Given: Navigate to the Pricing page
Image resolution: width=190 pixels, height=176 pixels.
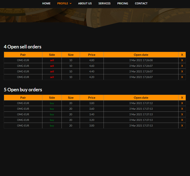Looking at the screenshot, I should 123,3.
